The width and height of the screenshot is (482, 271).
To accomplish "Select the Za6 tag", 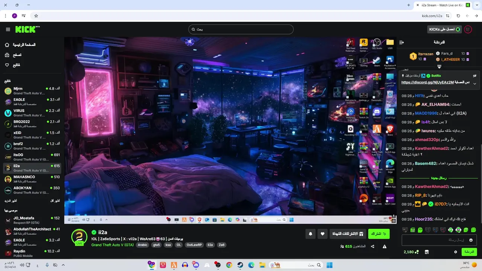I will coord(221,245).
